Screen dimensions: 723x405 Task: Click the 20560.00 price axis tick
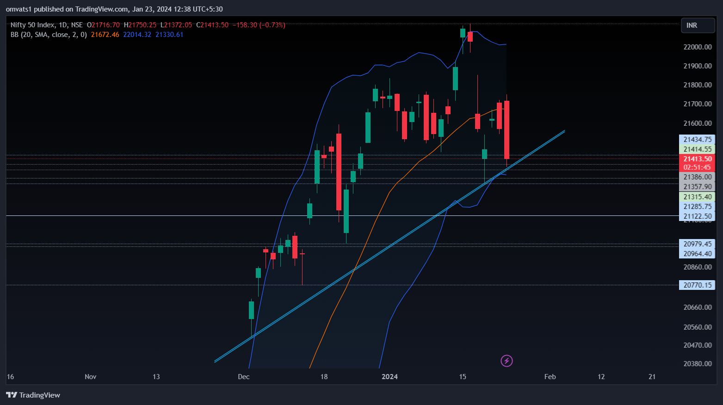698,327
